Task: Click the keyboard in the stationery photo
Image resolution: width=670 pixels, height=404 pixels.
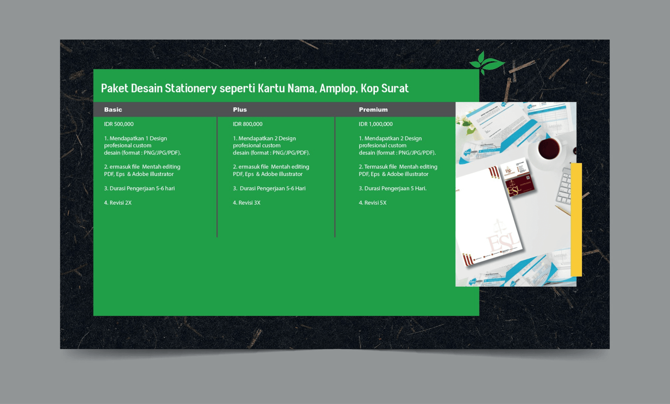Action: [x=564, y=186]
